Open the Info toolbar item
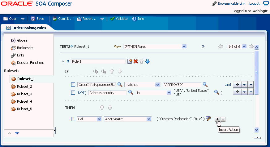The image size is (270, 147). [138, 19]
